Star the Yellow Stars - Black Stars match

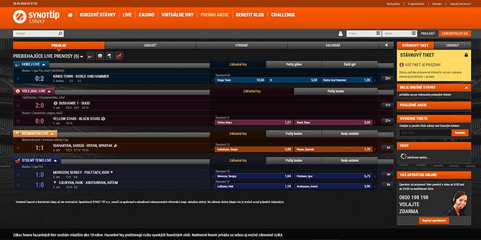pyautogui.click(x=18, y=121)
